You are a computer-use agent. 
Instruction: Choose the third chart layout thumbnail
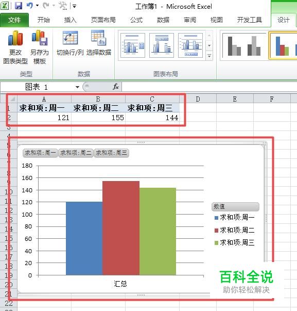tap(190, 45)
